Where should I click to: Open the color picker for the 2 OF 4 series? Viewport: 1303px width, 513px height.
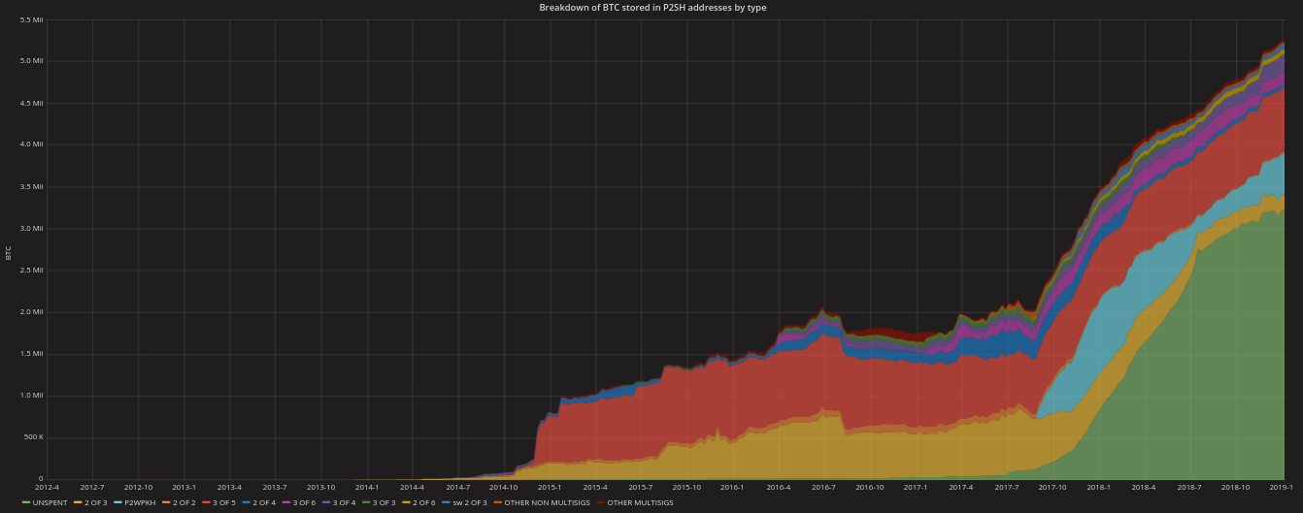pyautogui.click(x=247, y=502)
